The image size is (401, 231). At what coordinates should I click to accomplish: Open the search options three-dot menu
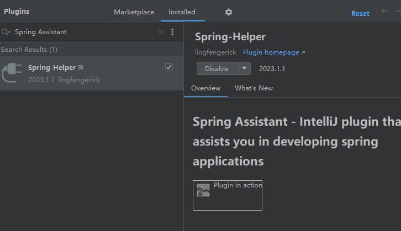(x=172, y=32)
